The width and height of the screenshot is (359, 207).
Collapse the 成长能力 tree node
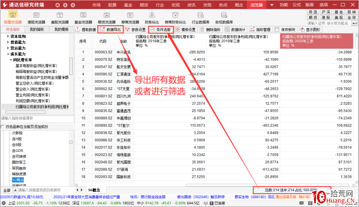pyautogui.click(x=8, y=54)
